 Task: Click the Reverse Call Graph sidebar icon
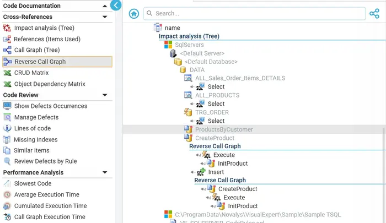(x=7, y=62)
